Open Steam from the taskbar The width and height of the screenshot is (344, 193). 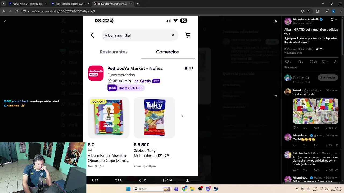click(216, 189)
